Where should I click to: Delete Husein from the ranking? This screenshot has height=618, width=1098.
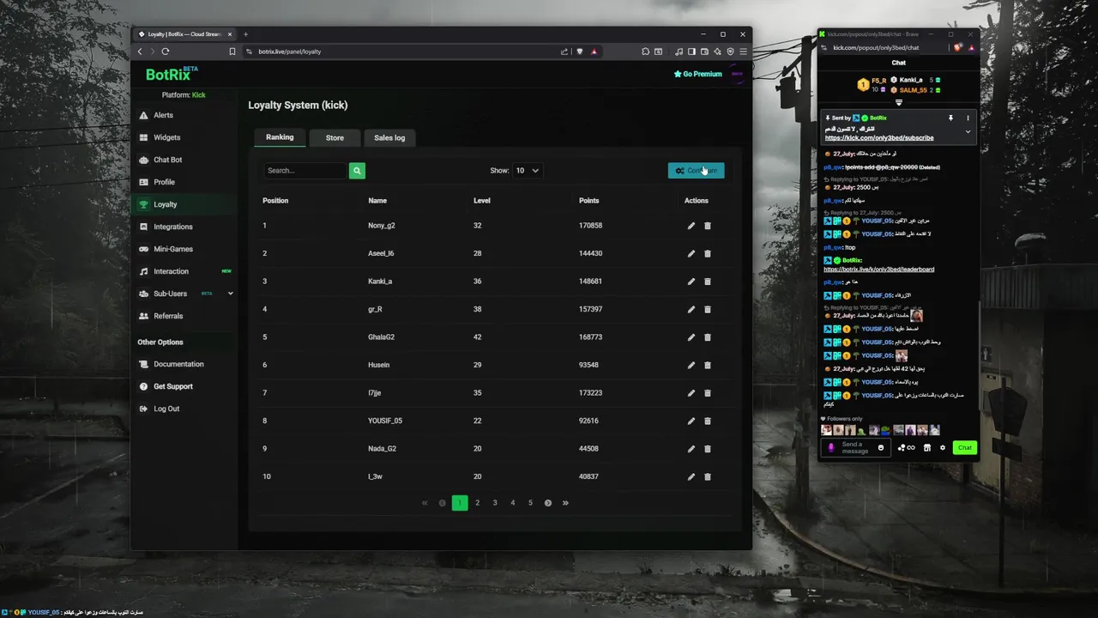708,365
